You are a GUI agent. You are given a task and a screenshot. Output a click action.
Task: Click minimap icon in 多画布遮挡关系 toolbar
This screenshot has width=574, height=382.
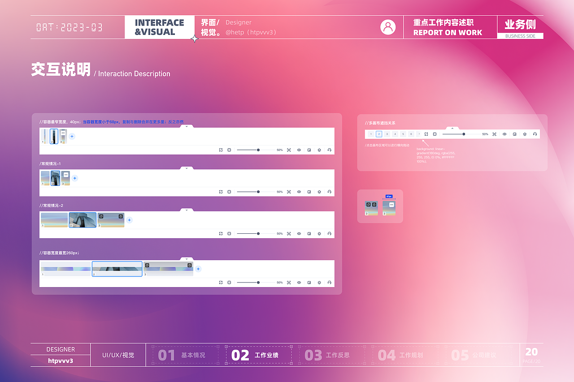tap(515, 134)
